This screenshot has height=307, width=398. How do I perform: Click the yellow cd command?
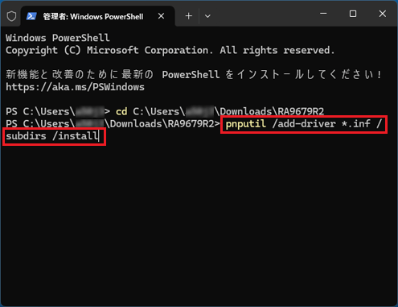121,111
